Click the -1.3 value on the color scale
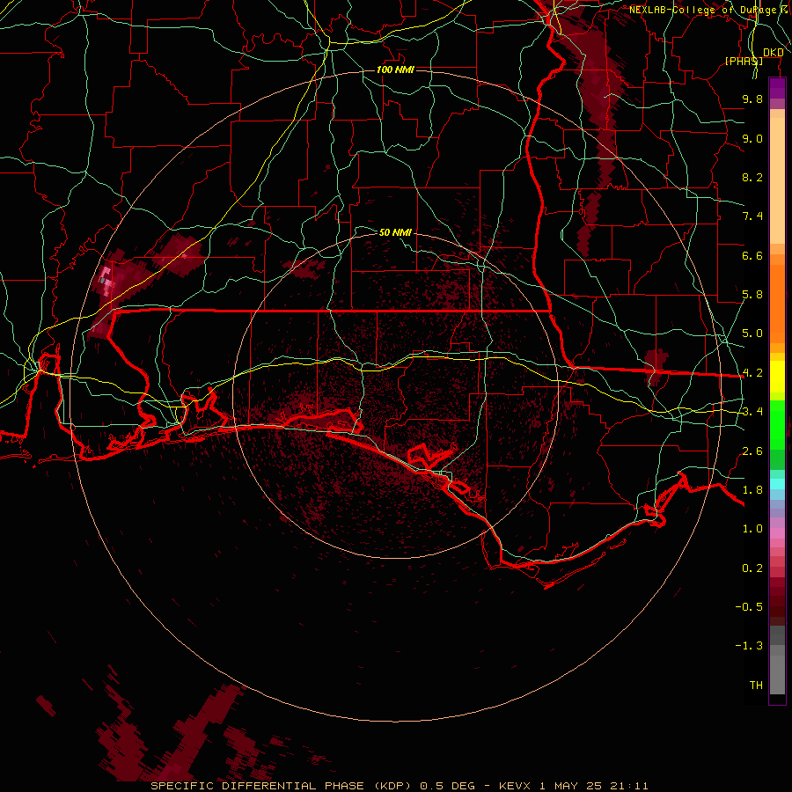Image resolution: width=792 pixels, height=792 pixels. 749,646
